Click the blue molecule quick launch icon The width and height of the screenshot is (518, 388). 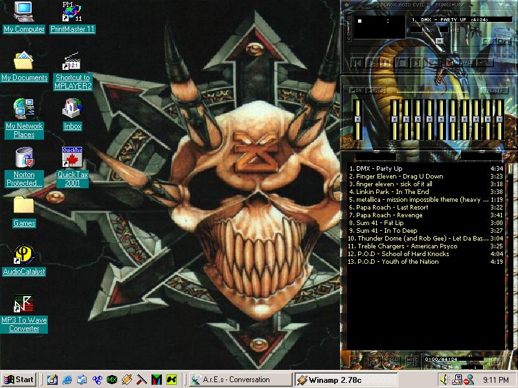(x=97, y=380)
